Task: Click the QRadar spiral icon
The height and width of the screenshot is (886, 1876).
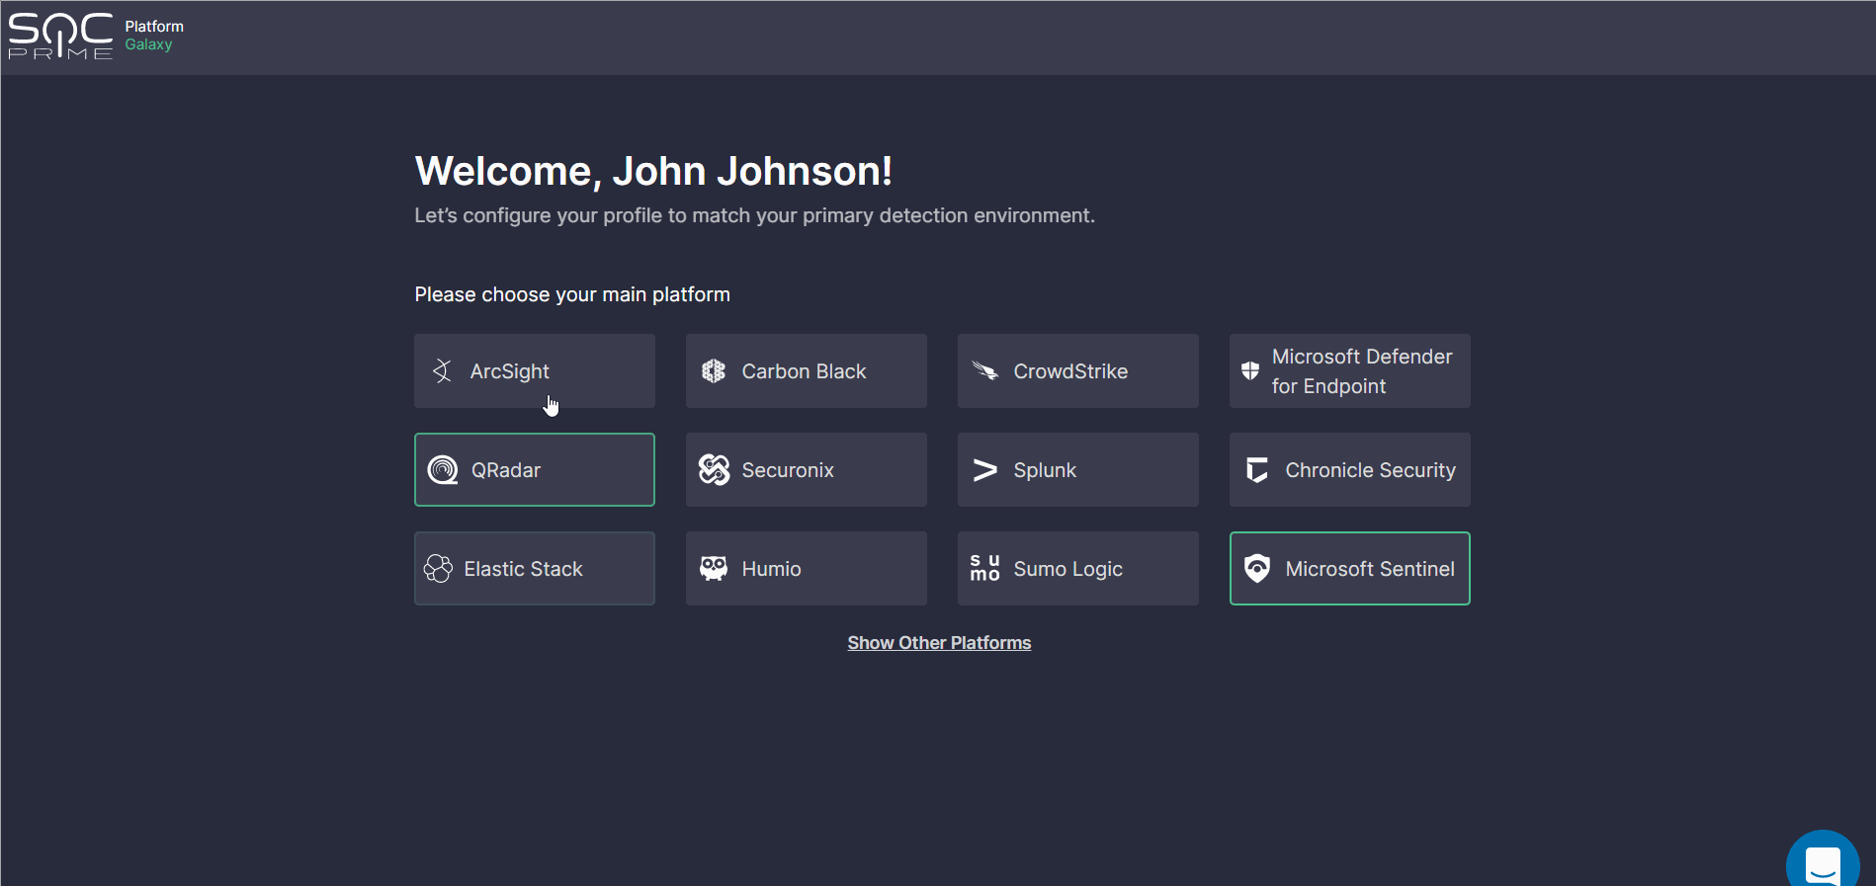Action: click(x=443, y=470)
